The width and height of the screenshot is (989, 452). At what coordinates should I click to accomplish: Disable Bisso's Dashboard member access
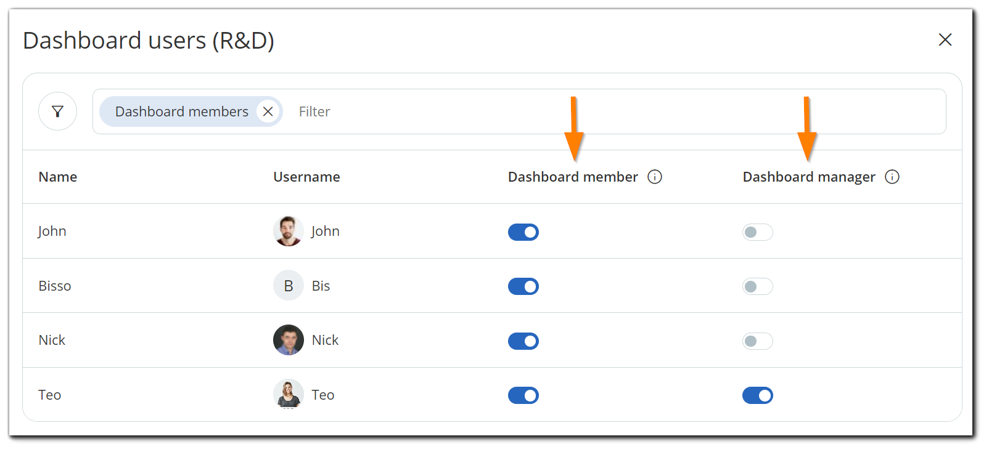(x=523, y=286)
